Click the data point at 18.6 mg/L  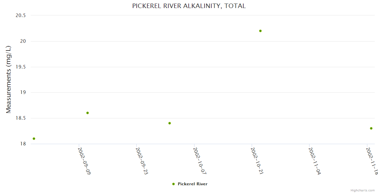coord(88,113)
